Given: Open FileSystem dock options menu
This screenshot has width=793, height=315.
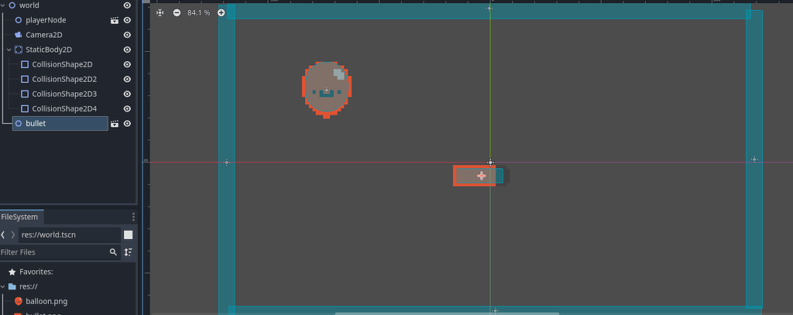Looking at the screenshot, I should pyautogui.click(x=133, y=217).
